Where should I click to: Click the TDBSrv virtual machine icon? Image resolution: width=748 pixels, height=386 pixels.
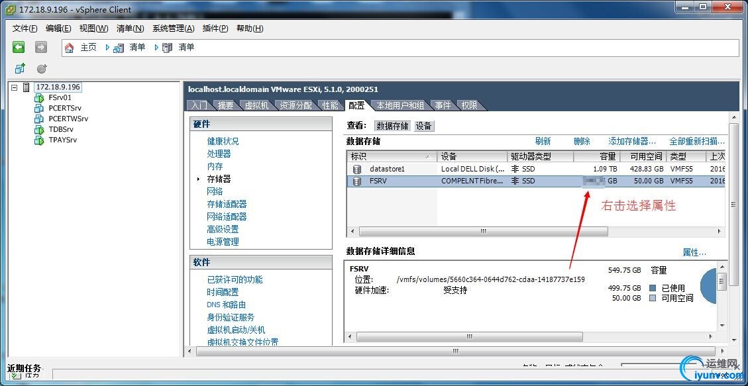pos(39,130)
